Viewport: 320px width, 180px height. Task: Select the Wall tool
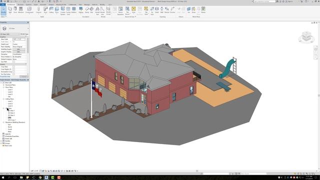(10, 10)
